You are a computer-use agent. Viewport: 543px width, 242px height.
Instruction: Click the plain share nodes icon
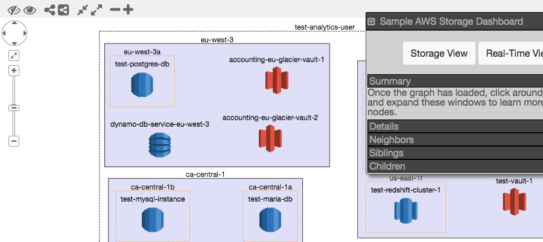coord(50,10)
